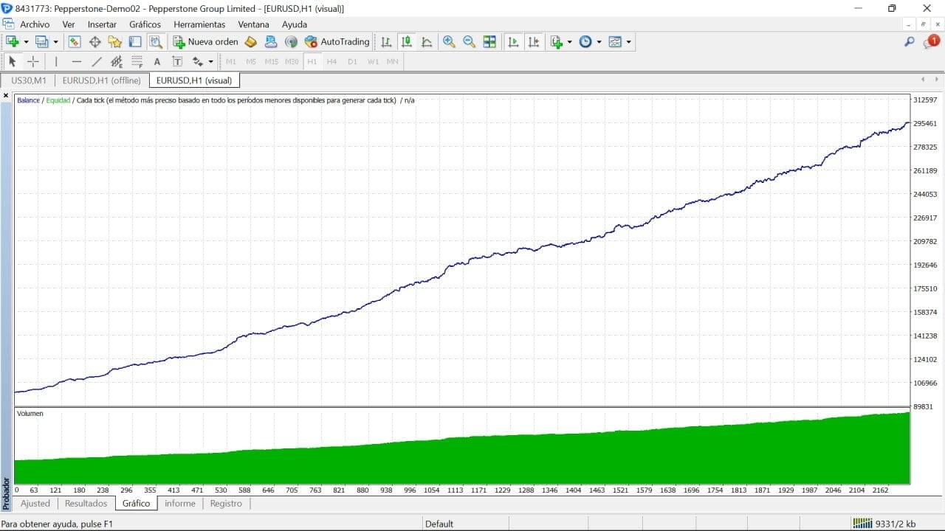945x531 pixels.
Task: Toggle the AutoTrading button
Action: coord(337,42)
